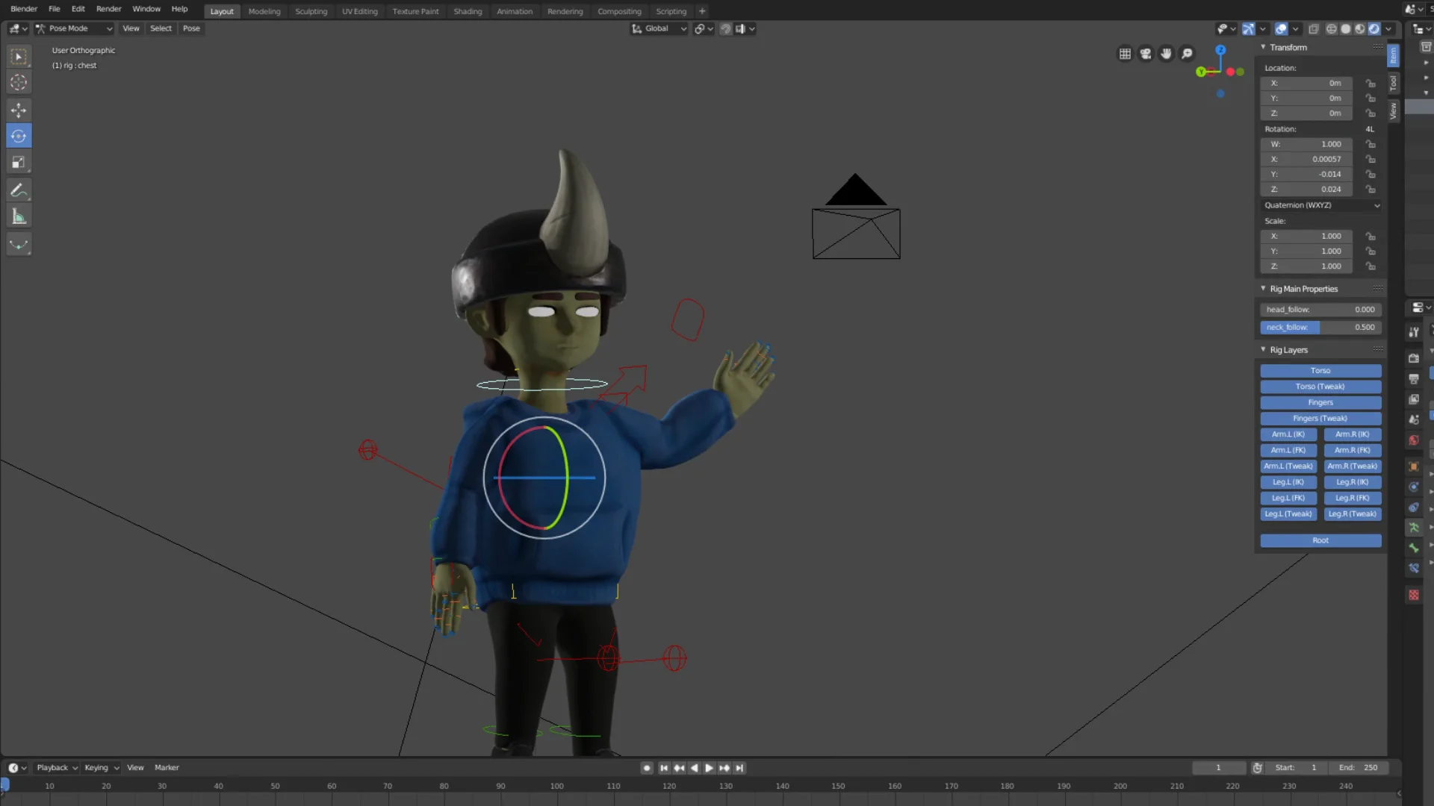Click the zoom magnifier navigation icon
The height and width of the screenshot is (806, 1434).
(x=1187, y=54)
